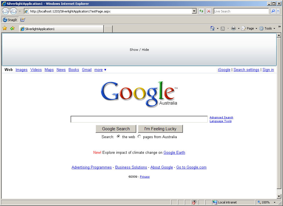The width and height of the screenshot is (283, 206).
Task: Click the scrollbar up arrow
Action: [x=279, y=35]
